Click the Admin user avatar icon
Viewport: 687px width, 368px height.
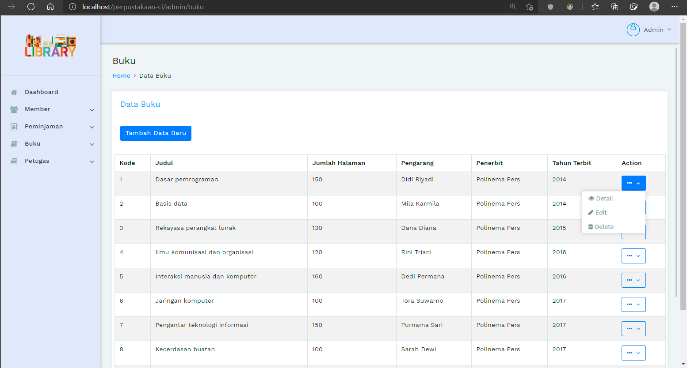633,30
